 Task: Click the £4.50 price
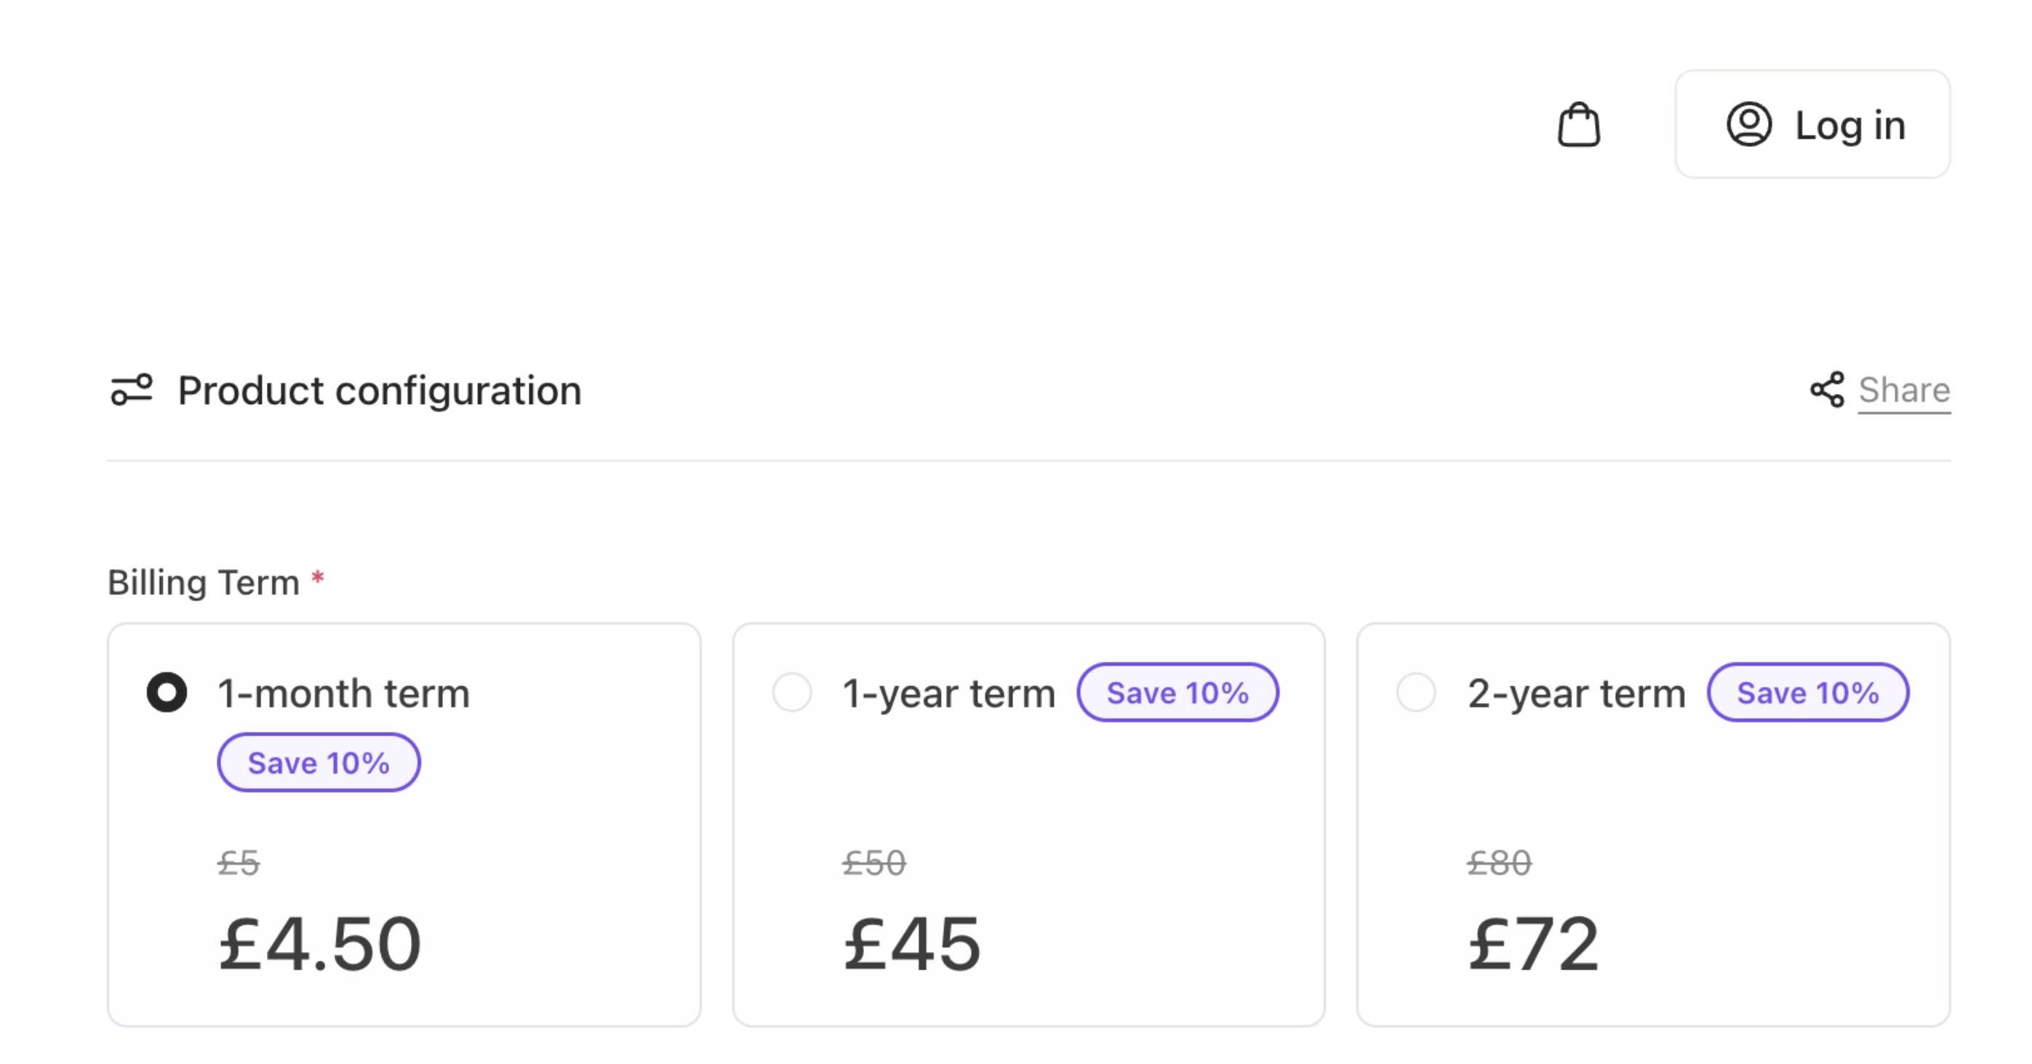(319, 943)
